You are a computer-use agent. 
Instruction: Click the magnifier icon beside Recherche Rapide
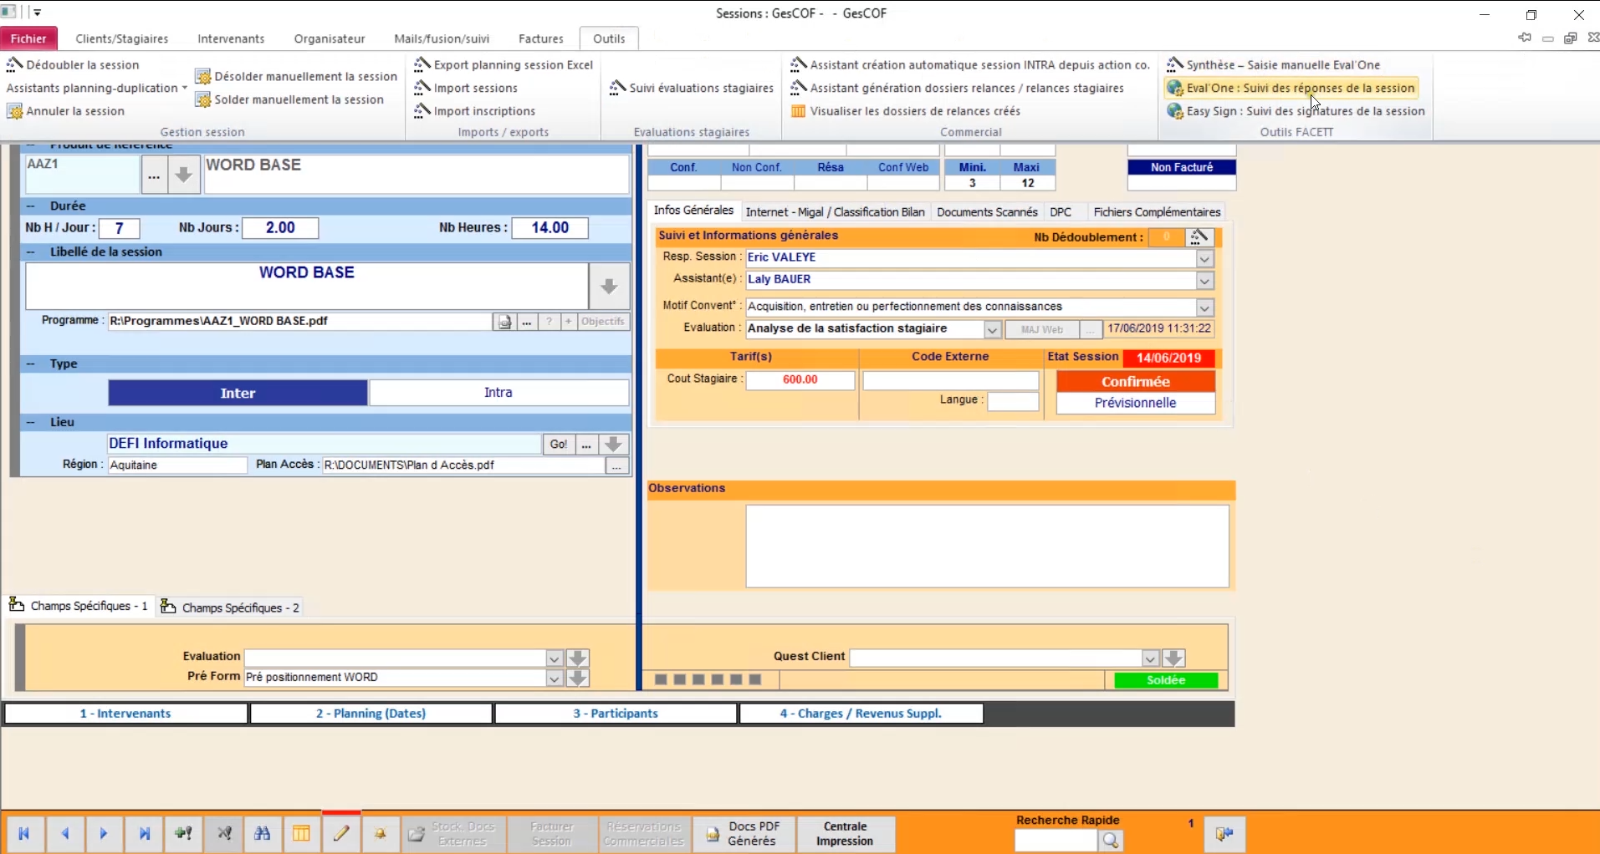(x=1110, y=840)
